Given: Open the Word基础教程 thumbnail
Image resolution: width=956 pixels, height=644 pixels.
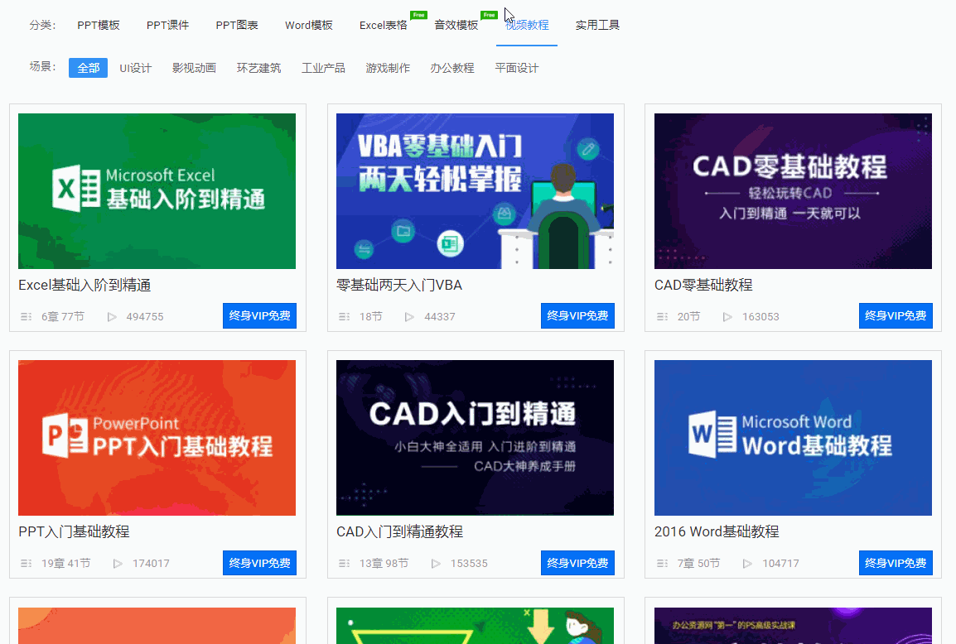Looking at the screenshot, I should point(793,438).
